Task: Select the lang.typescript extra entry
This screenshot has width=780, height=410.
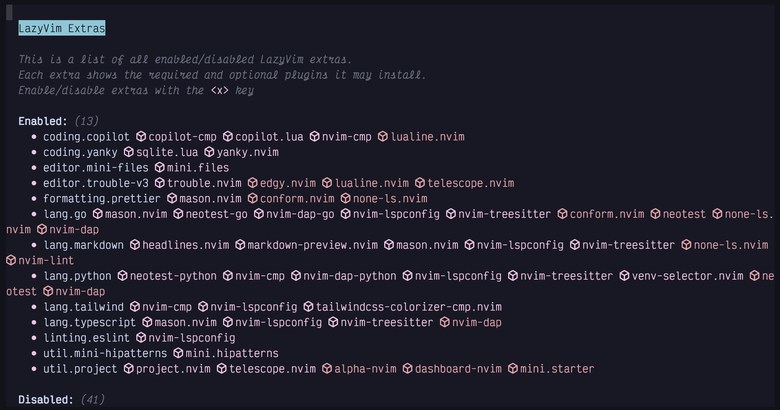Action: point(90,322)
